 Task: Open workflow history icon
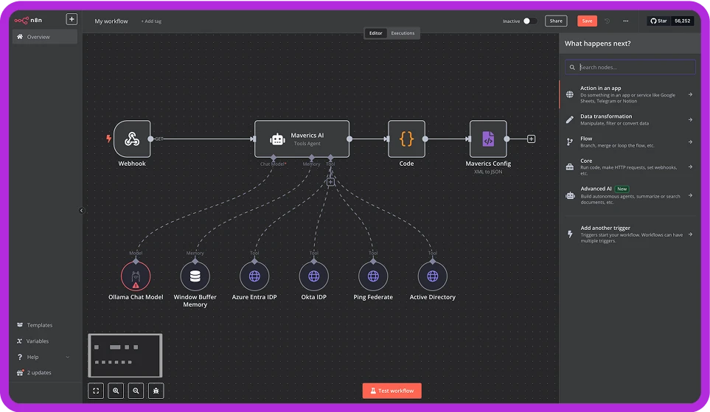click(608, 21)
